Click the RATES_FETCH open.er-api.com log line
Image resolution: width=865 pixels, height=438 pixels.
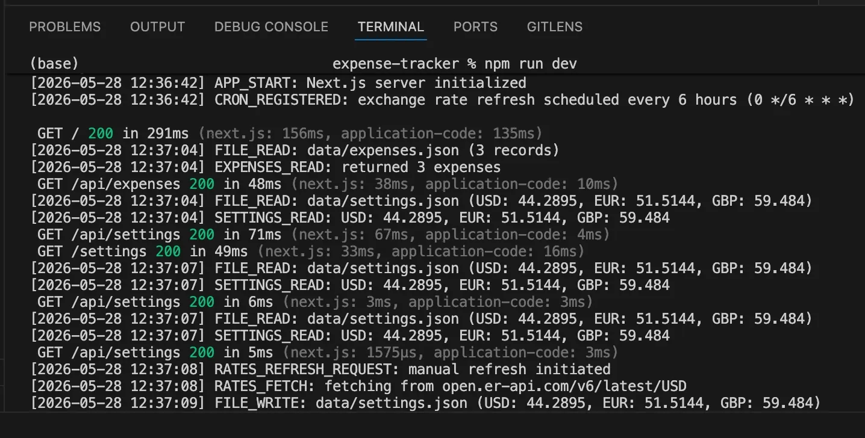pyautogui.click(x=358, y=386)
